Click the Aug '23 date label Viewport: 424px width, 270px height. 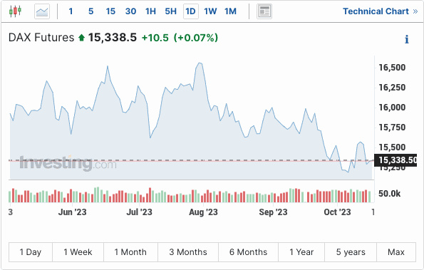click(x=203, y=212)
